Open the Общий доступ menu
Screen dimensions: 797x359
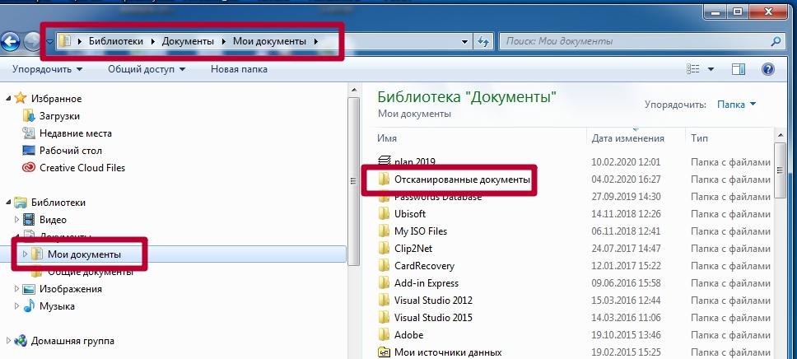147,68
